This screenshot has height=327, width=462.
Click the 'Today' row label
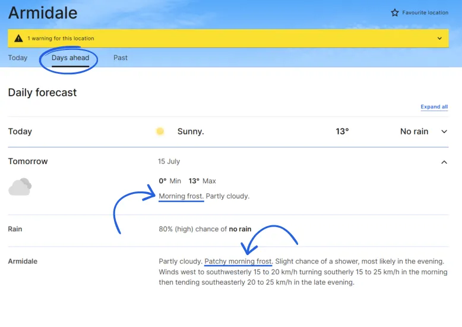point(20,131)
